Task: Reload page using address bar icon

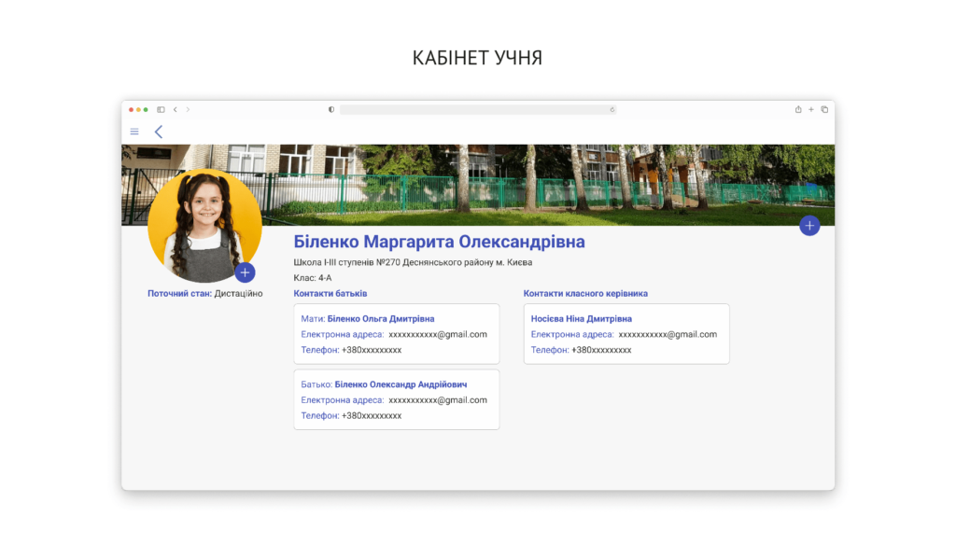Action: 612,110
